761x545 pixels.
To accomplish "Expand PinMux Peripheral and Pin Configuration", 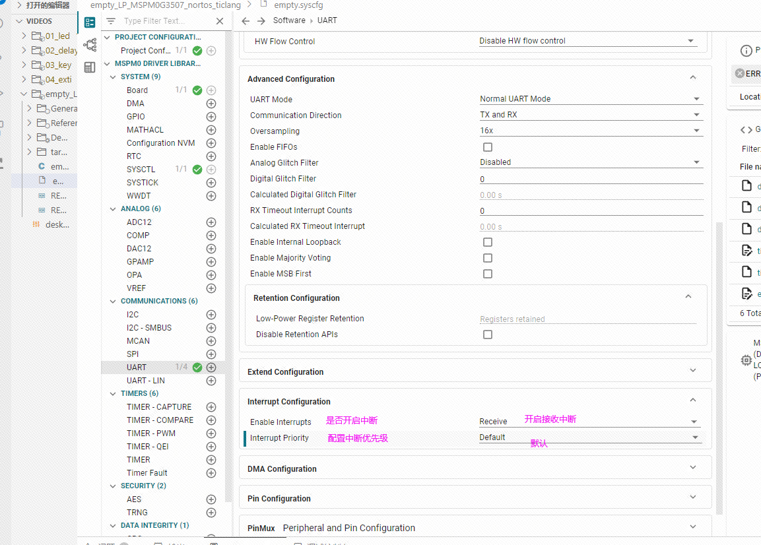I will [693, 527].
